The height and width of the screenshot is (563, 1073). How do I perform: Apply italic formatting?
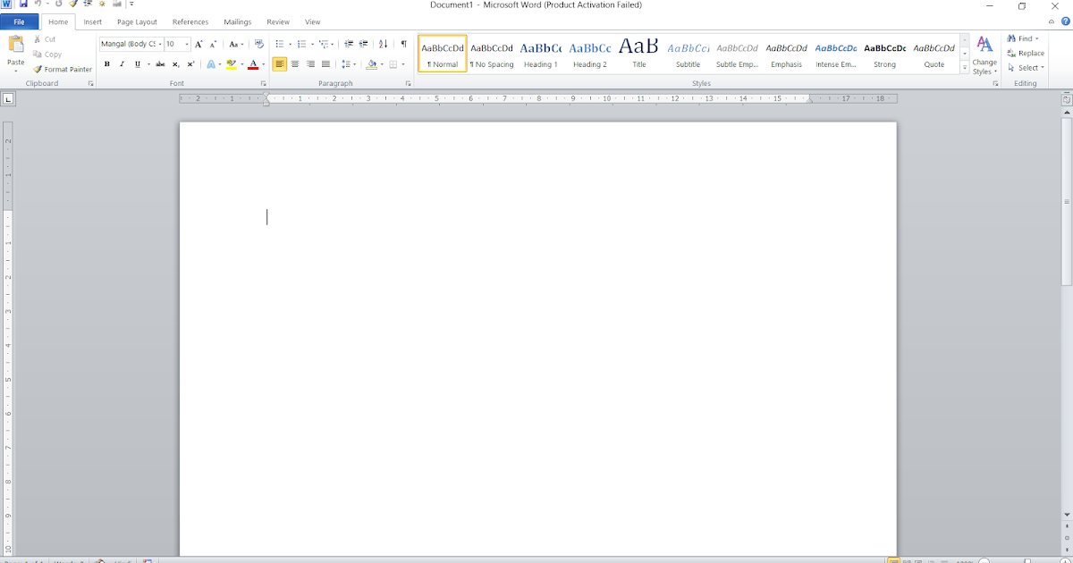click(x=122, y=63)
